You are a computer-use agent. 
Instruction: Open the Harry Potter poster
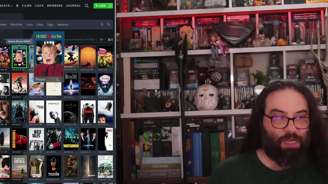[5, 57]
